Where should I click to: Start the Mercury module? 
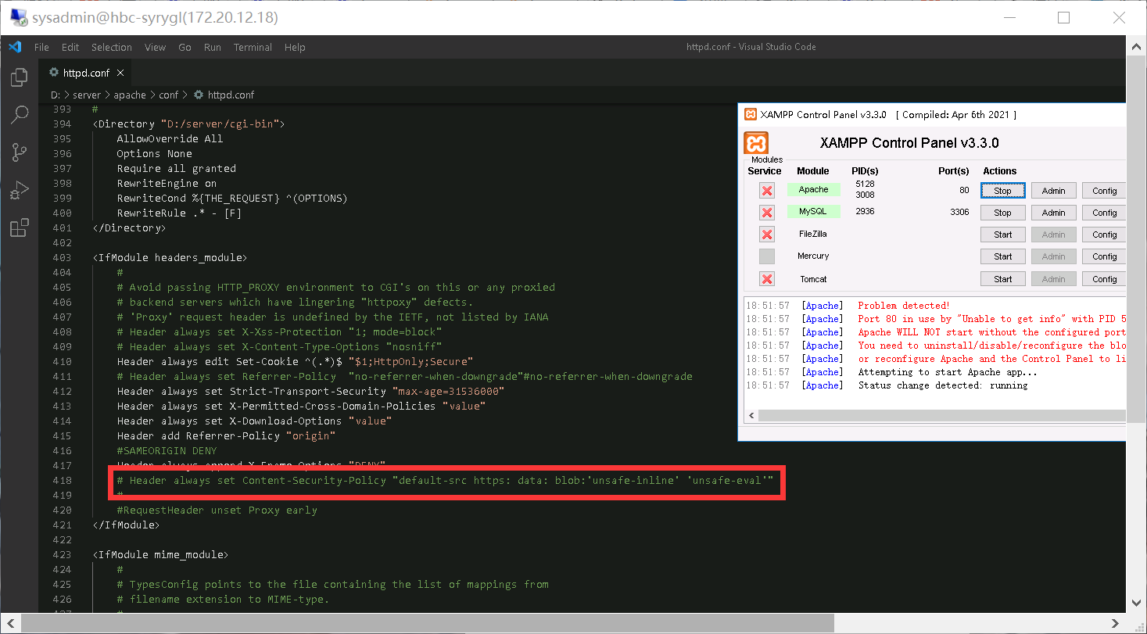click(x=1002, y=256)
